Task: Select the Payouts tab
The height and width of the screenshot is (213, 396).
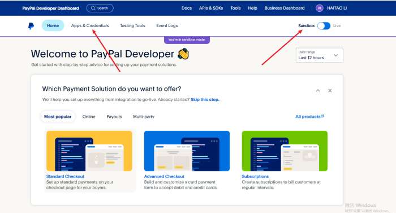Action: coord(114,117)
